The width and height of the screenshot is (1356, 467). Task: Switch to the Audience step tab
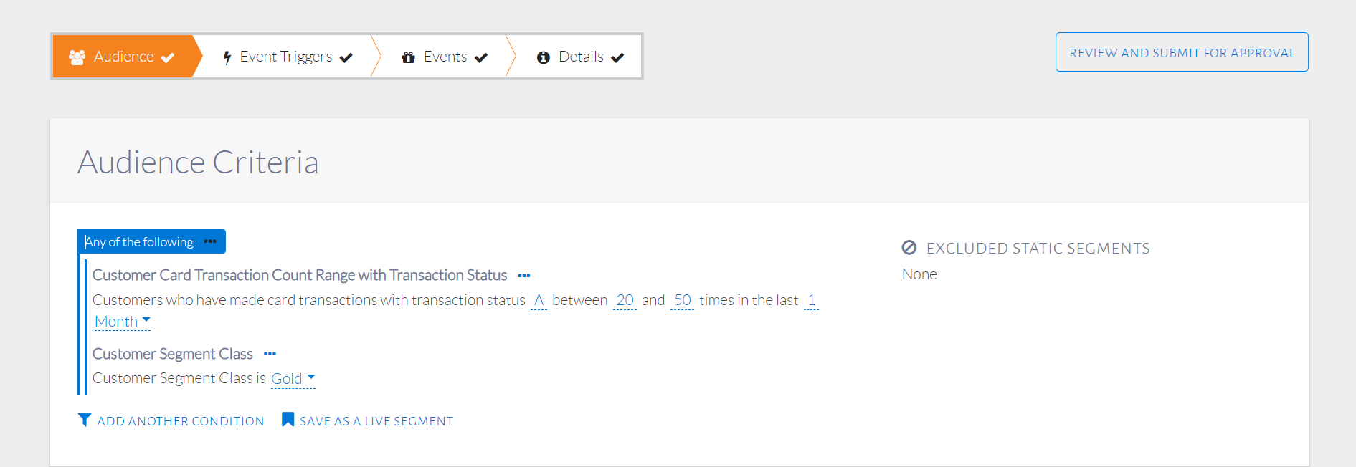click(123, 57)
